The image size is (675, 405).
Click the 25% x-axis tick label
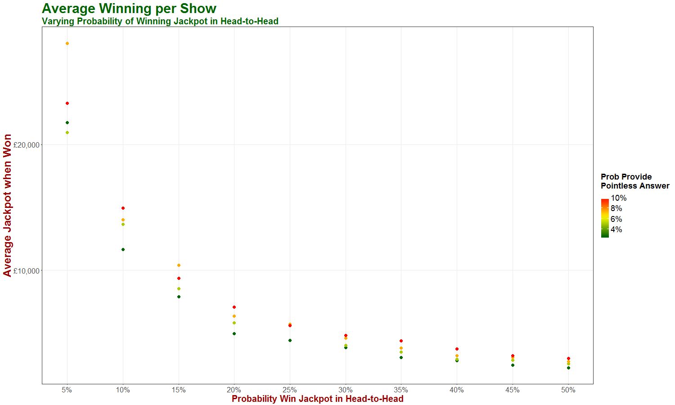290,390
